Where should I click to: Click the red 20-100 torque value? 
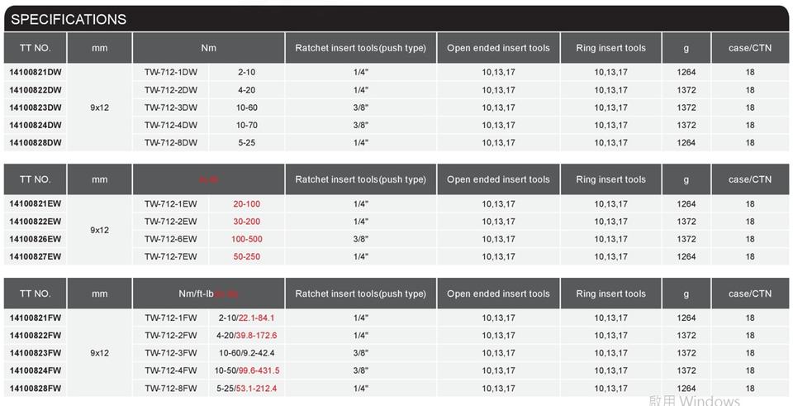pyautogui.click(x=247, y=204)
